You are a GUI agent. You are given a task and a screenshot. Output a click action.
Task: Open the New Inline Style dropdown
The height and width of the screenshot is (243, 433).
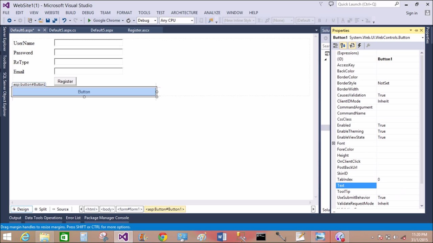240,21
